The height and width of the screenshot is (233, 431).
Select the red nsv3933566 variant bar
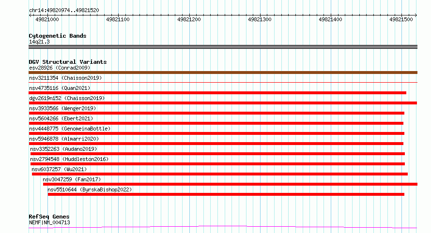coord(216,113)
